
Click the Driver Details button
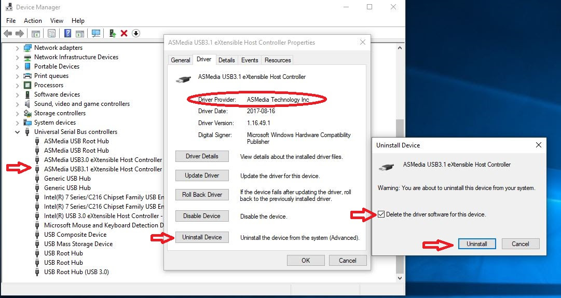pyautogui.click(x=202, y=156)
